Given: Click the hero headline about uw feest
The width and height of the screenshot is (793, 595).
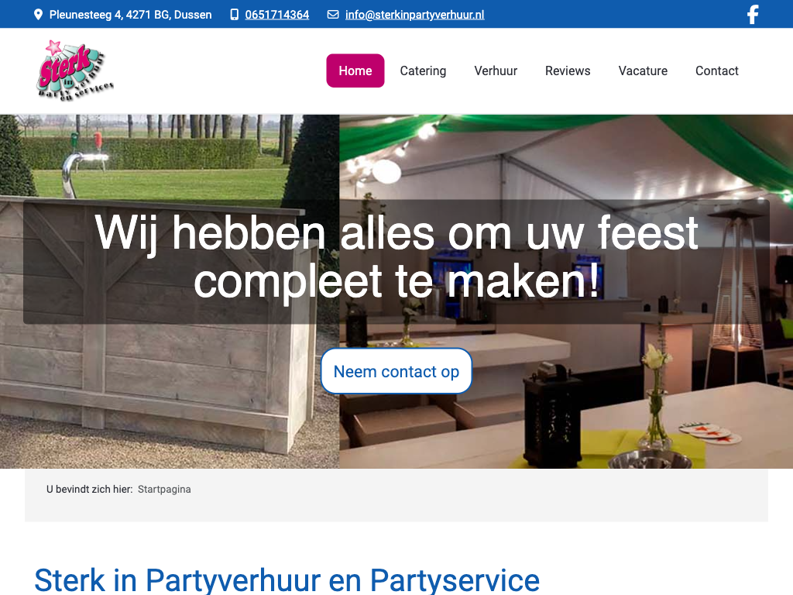Looking at the screenshot, I should 396,256.
